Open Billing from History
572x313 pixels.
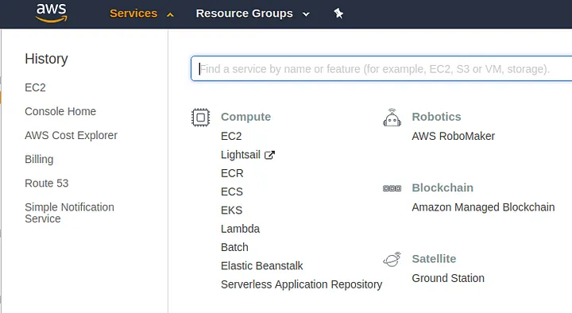(39, 160)
